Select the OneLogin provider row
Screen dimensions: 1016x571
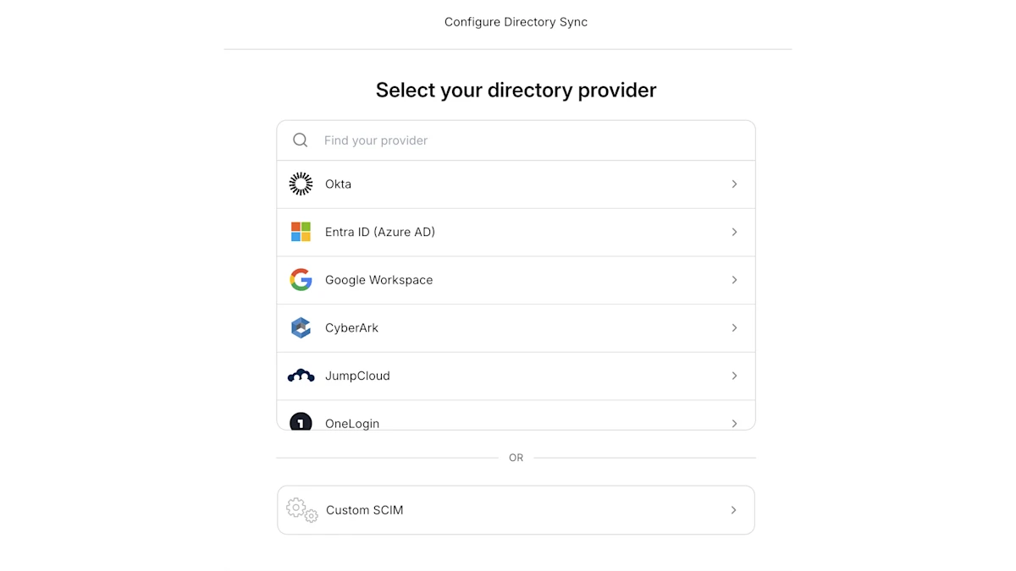coord(516,422)
